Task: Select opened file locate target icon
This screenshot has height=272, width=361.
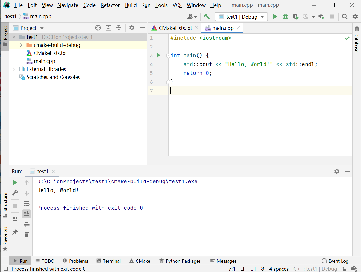Action: pyautogui.click(x=98, y=28)
